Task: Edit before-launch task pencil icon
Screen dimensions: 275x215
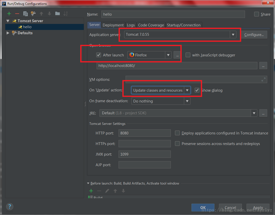Action: click(107, 191)
